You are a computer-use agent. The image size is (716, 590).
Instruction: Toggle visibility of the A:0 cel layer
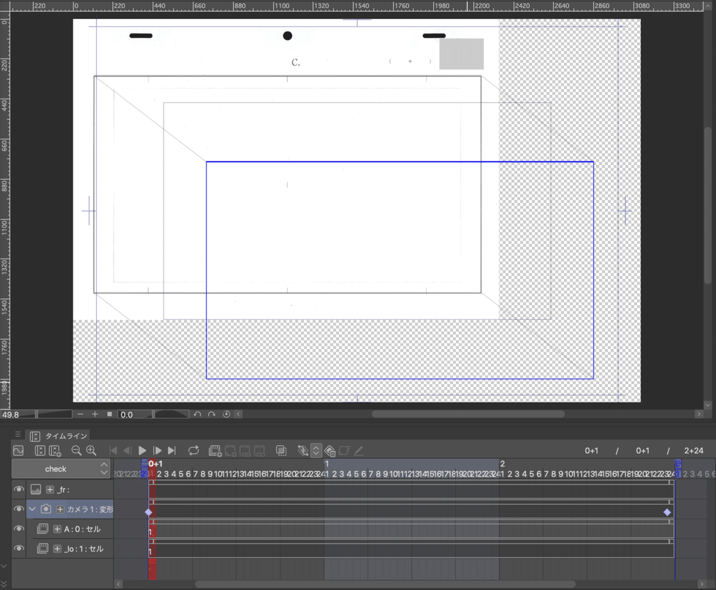[x=18, y=529]
